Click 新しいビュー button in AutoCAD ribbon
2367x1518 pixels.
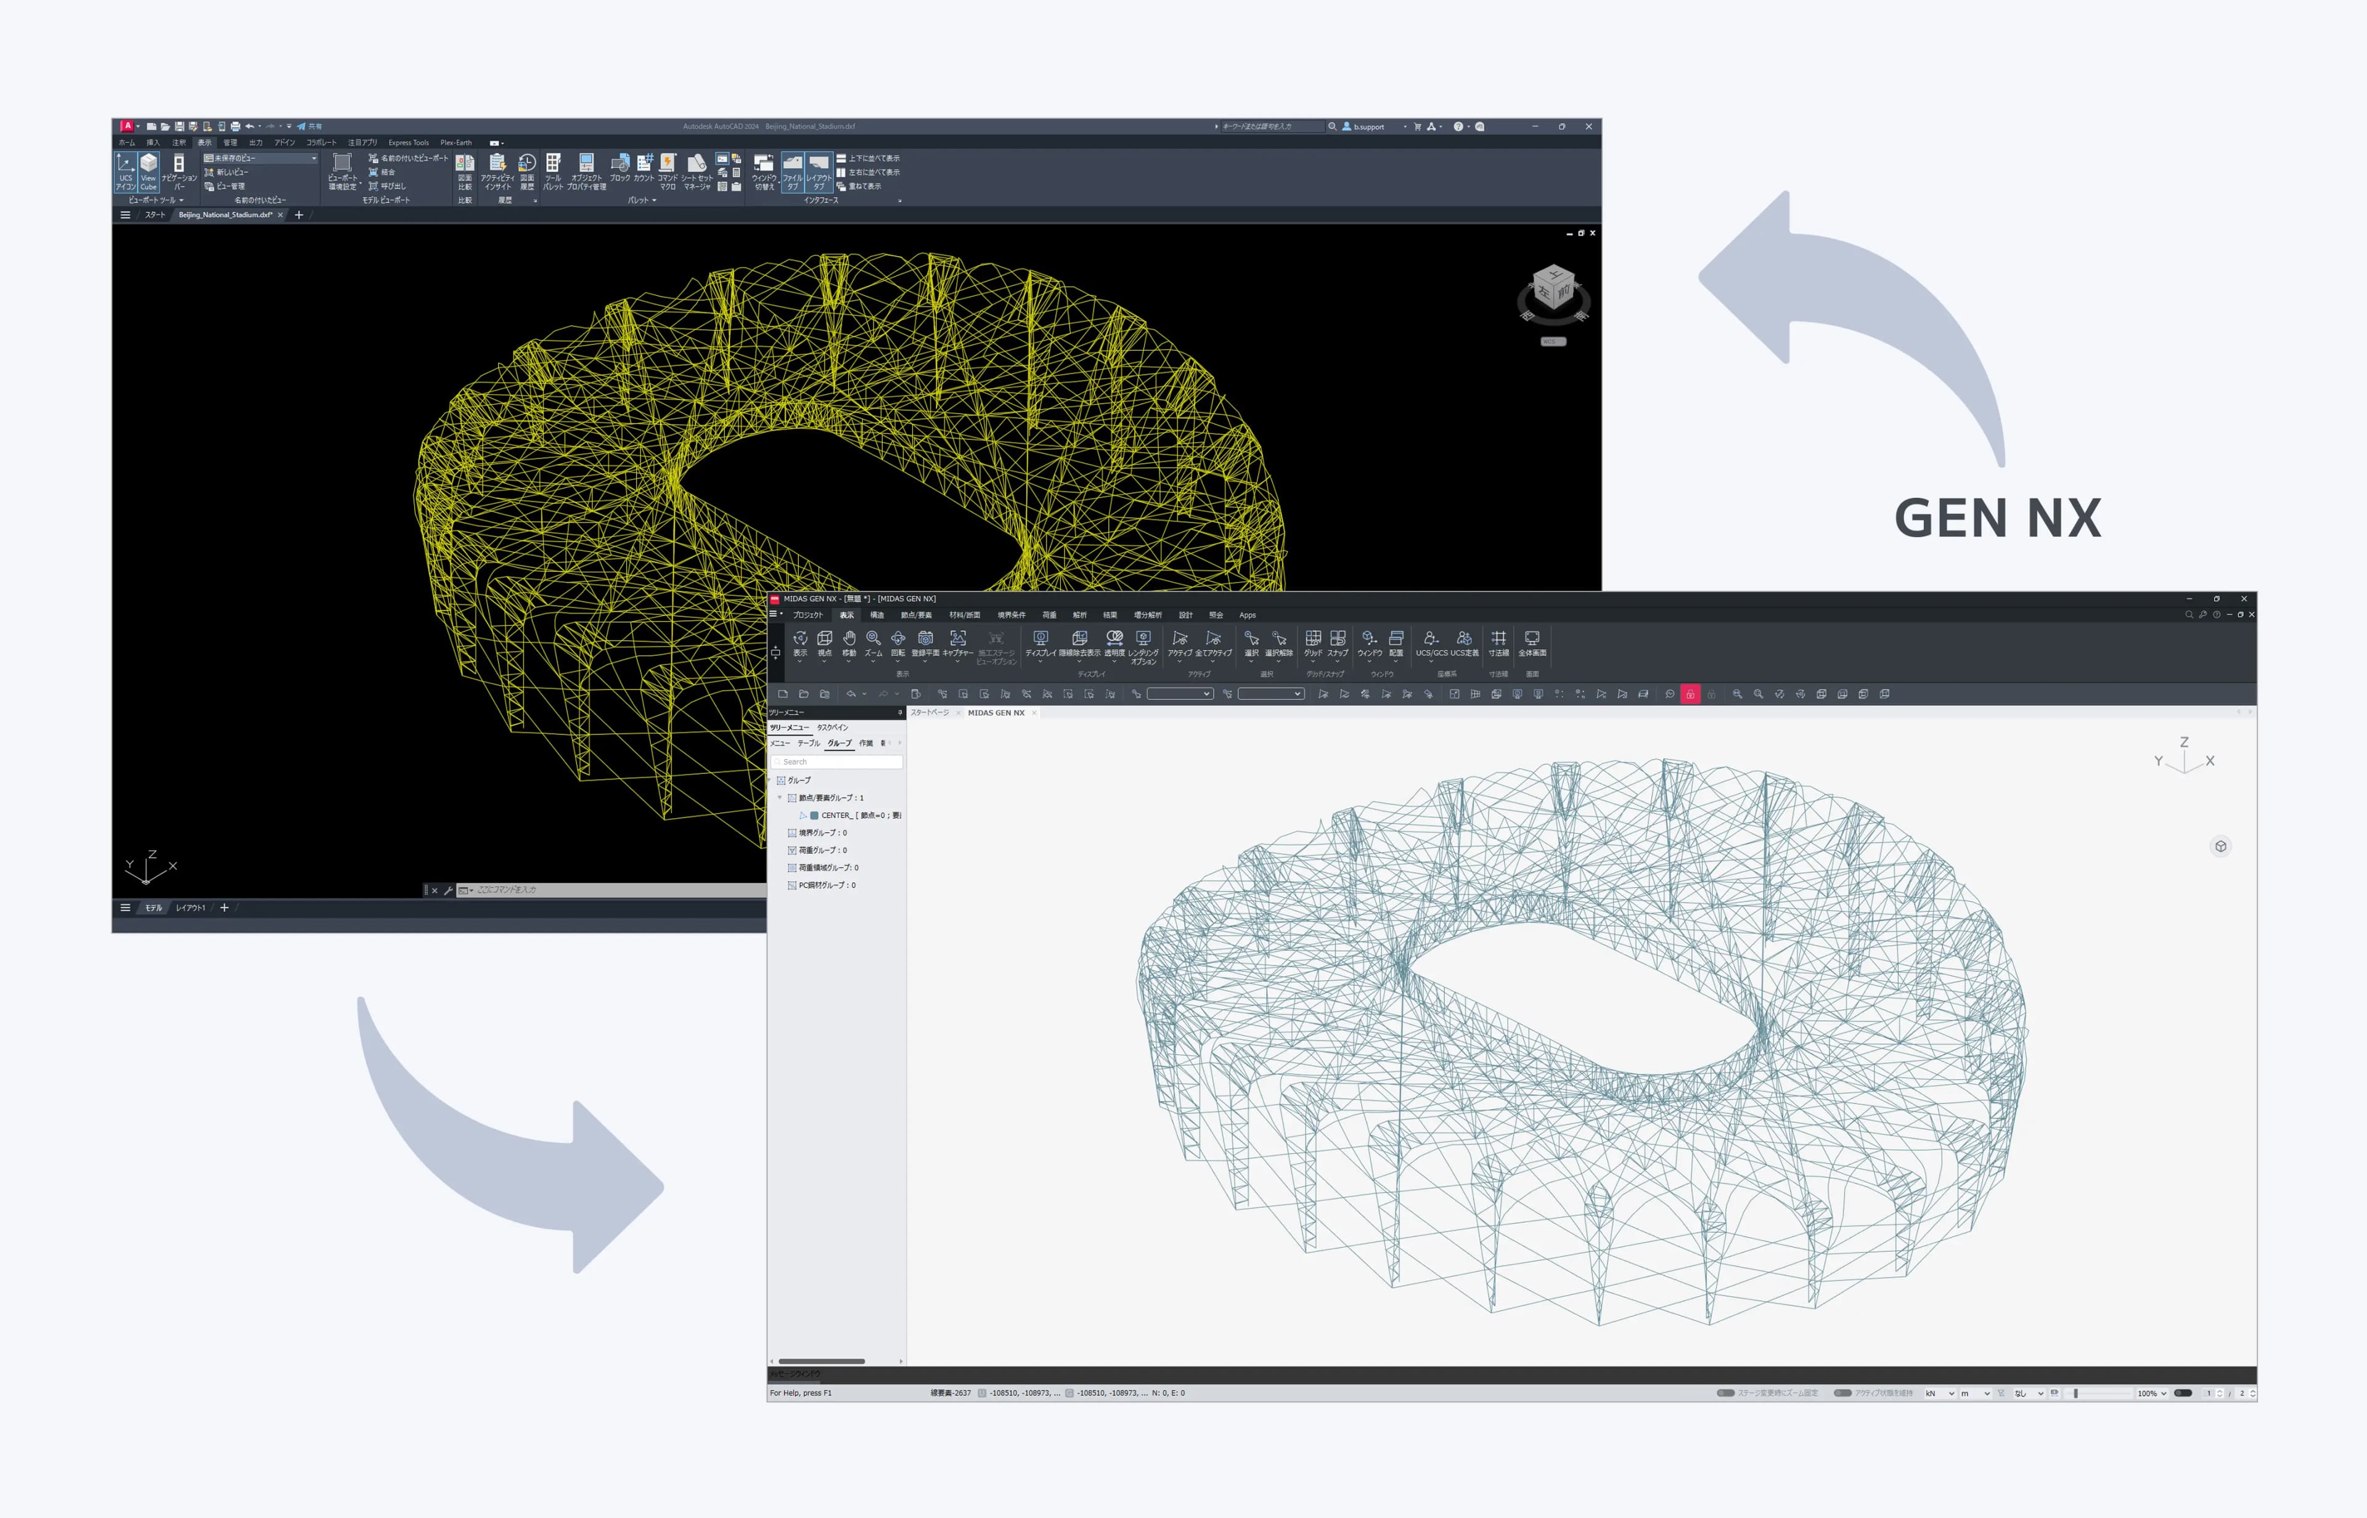click(227, 171)
